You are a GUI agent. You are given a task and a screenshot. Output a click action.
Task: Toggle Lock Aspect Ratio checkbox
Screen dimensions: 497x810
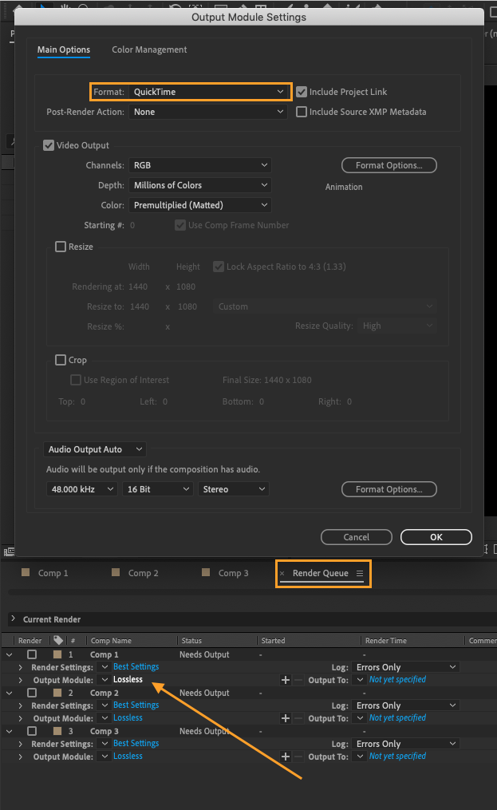219,267
